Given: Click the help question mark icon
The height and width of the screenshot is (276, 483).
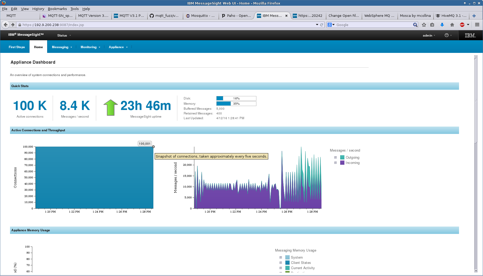Looking at the screenshot, I should (446, 35).
